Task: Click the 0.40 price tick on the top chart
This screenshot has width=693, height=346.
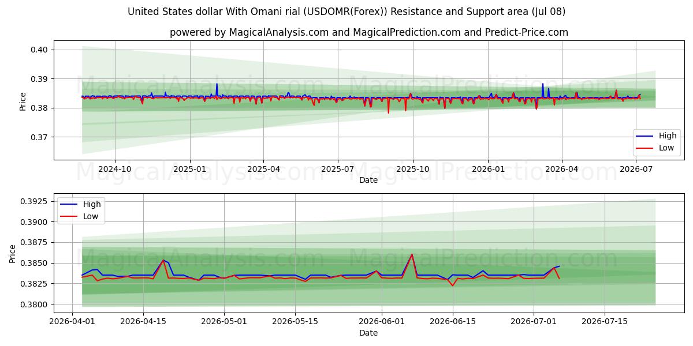Action: (x=39, y=50)
